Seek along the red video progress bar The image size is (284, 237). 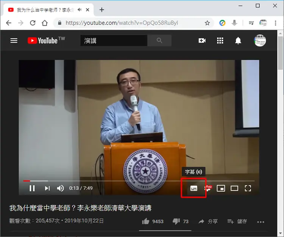(x=139, y=181)
